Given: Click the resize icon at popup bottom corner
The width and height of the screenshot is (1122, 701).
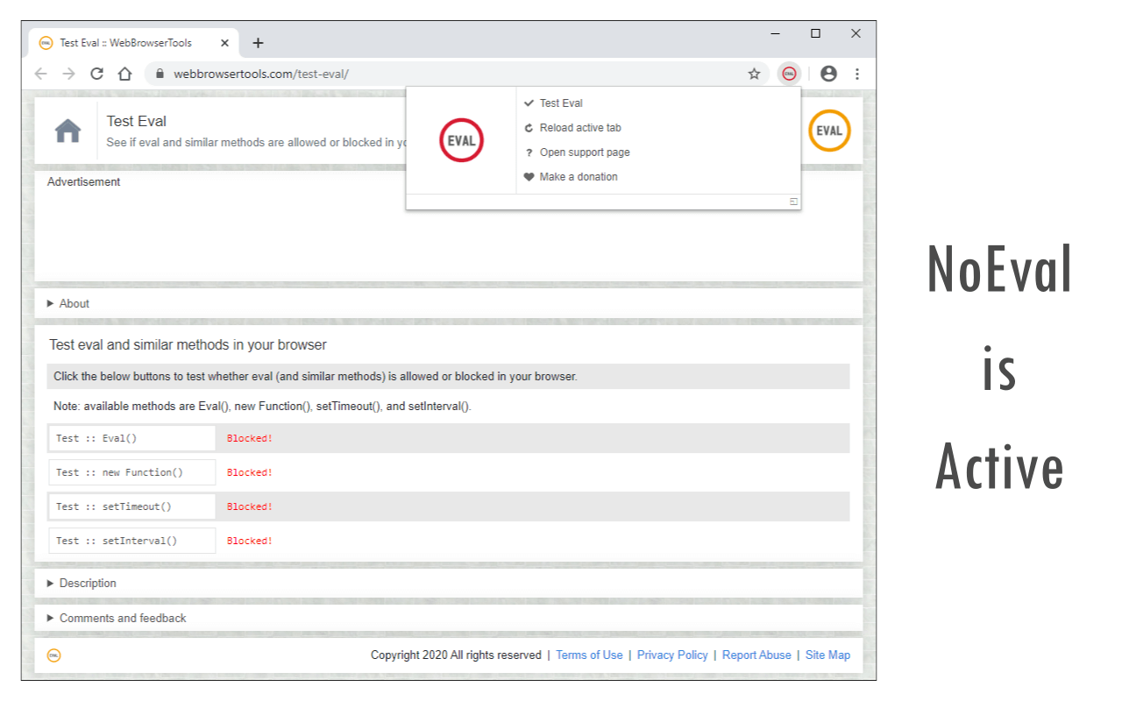Looking at the screenshot, I should tap(793, 202).
